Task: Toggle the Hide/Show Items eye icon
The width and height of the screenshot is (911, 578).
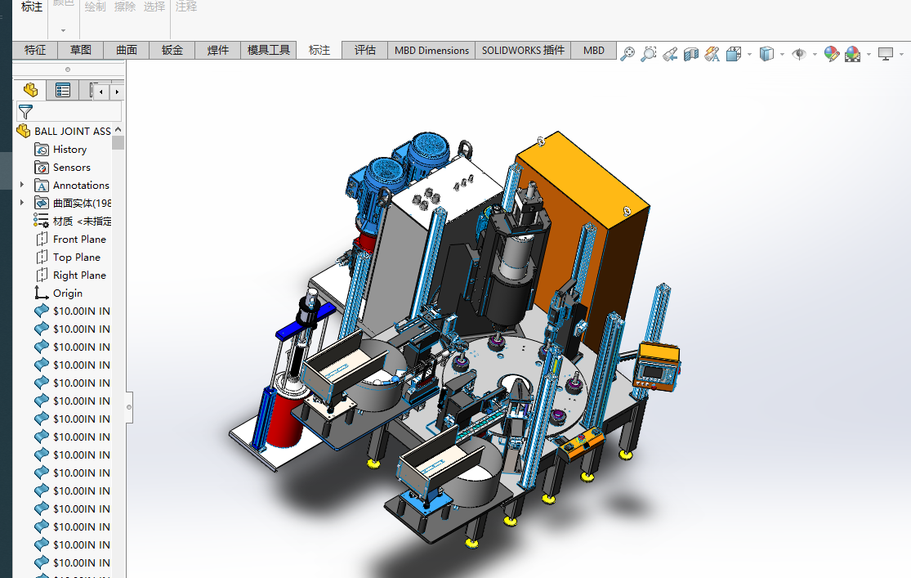Action: (x=799, y=54)
